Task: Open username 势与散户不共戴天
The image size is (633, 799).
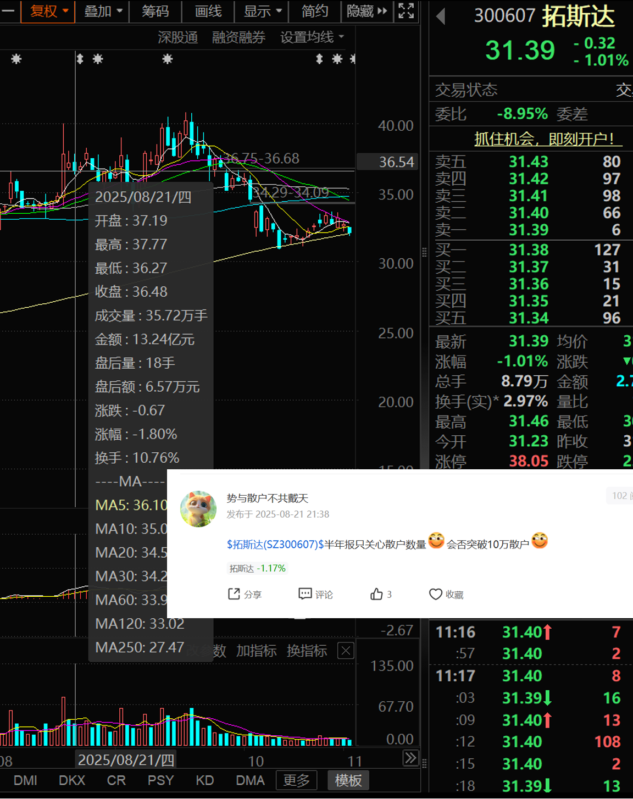Action: click(x=268, y=498)
